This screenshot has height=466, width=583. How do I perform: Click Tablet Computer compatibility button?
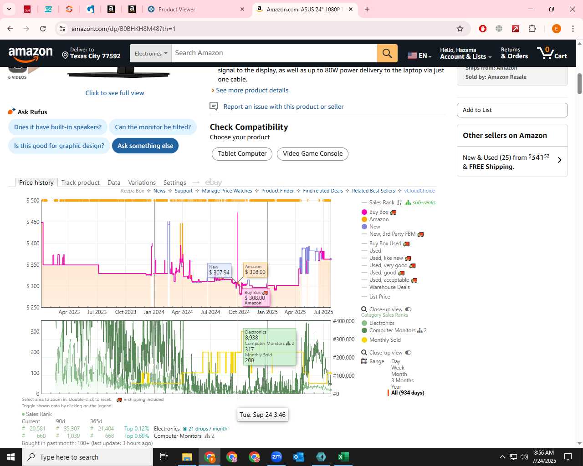242,154
